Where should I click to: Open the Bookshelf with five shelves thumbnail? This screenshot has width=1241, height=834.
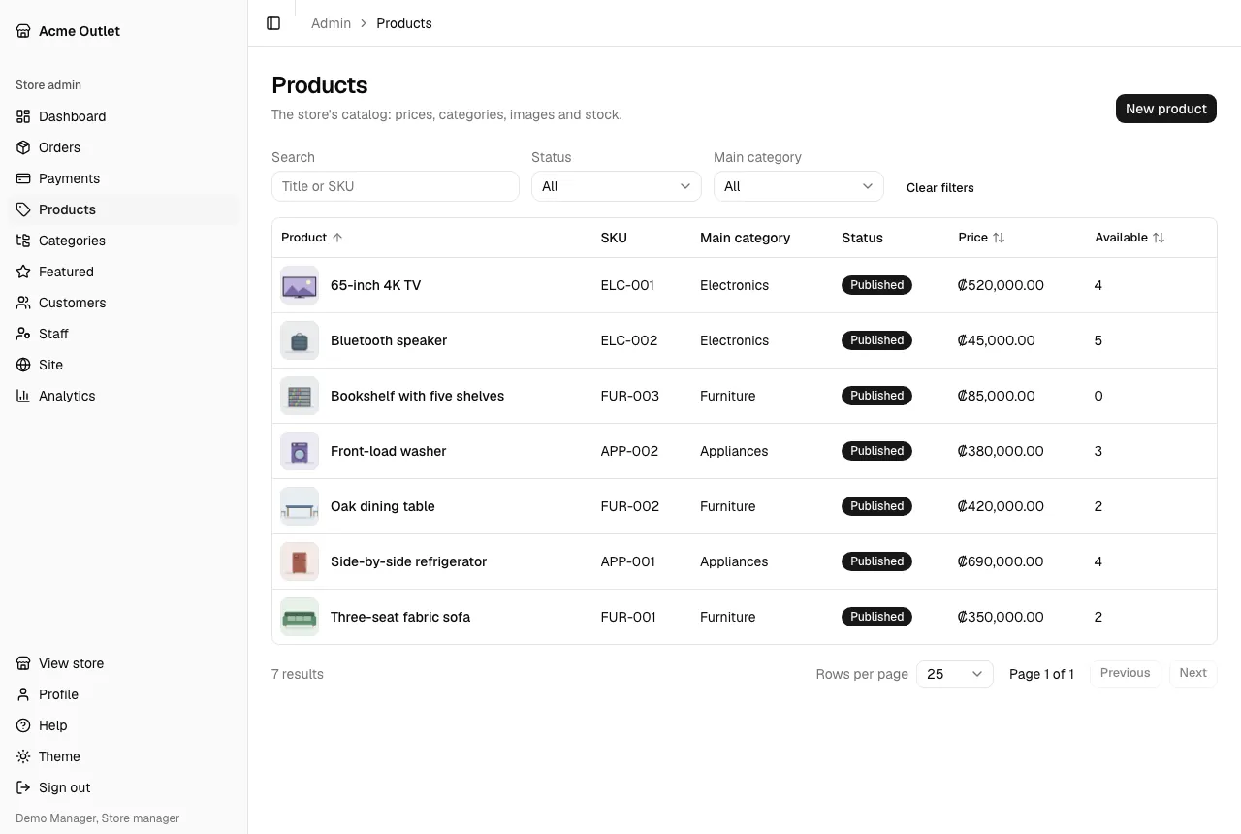tap(300, 396)
